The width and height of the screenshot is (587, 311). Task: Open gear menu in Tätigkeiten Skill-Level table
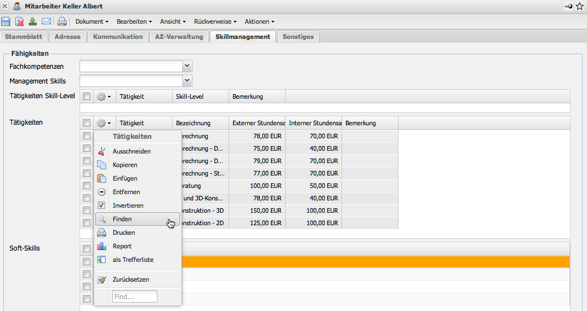(x=103, y=97)
